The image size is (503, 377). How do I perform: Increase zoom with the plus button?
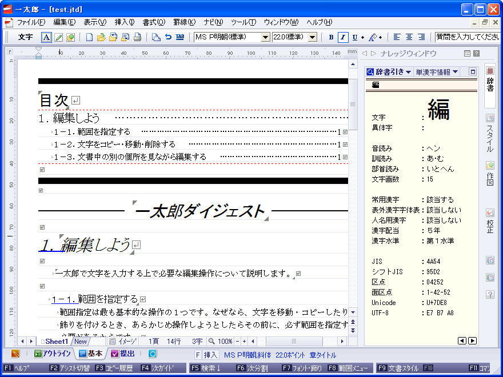coord(245,342)
